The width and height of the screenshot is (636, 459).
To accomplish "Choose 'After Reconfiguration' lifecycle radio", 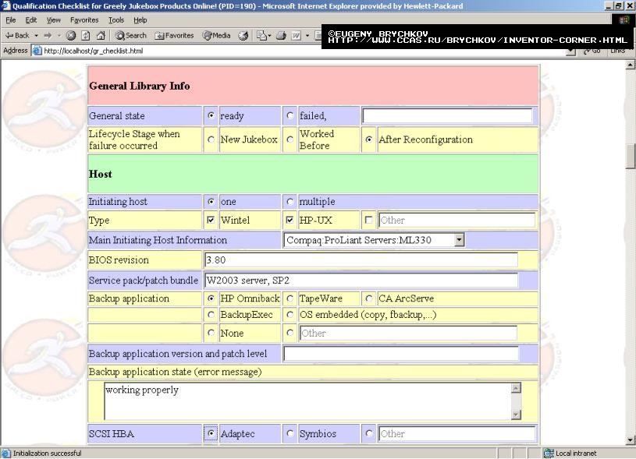I will click(368, 139).
